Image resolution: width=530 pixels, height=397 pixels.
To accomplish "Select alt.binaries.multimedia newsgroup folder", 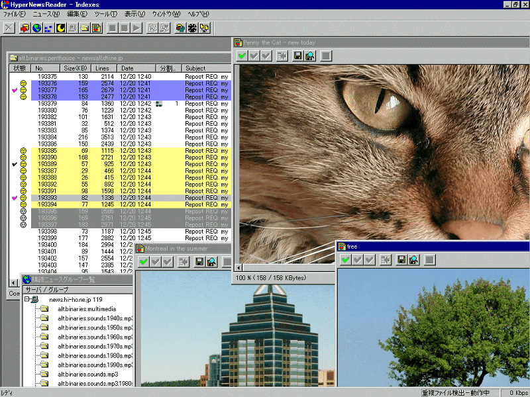I will [x=87, y=309].
